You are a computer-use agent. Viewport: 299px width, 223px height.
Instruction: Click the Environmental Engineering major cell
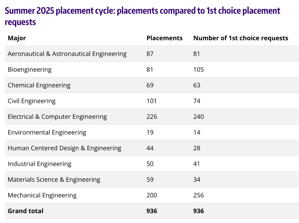(47, 132)
